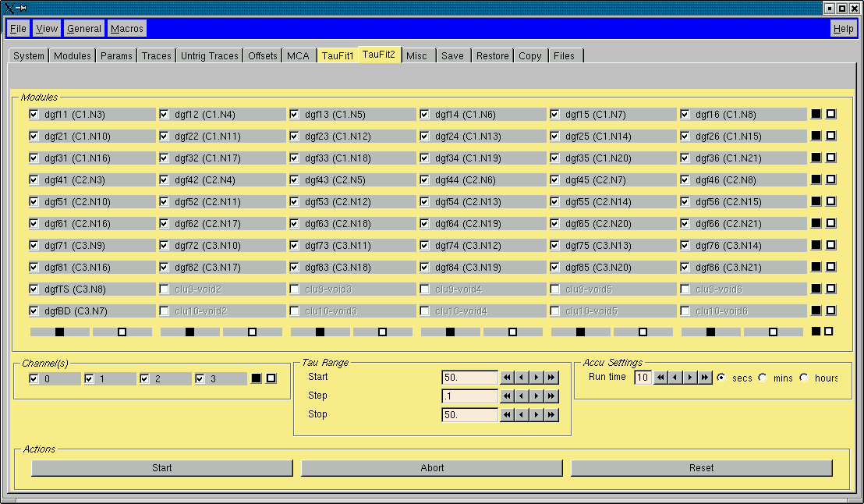Select all modules in dgf14 column
The height and width of the screenshot is (504, 864).
coord(450,332)
